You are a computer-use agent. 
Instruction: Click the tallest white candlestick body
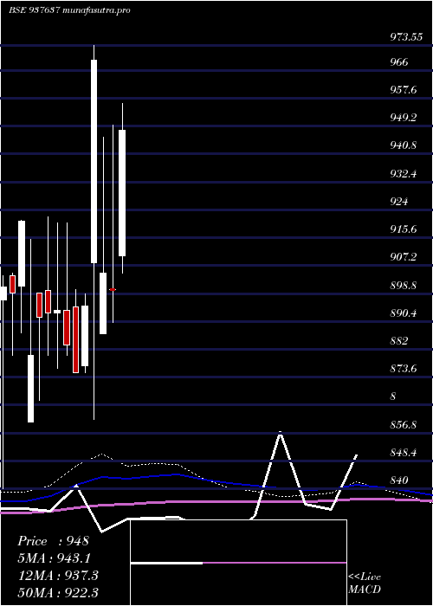94,161
